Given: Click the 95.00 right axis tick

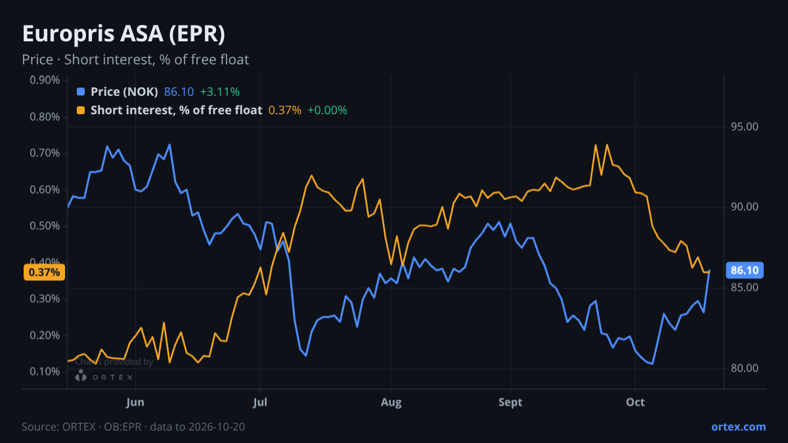Looking at the screenshot, I should coord(745,126).
